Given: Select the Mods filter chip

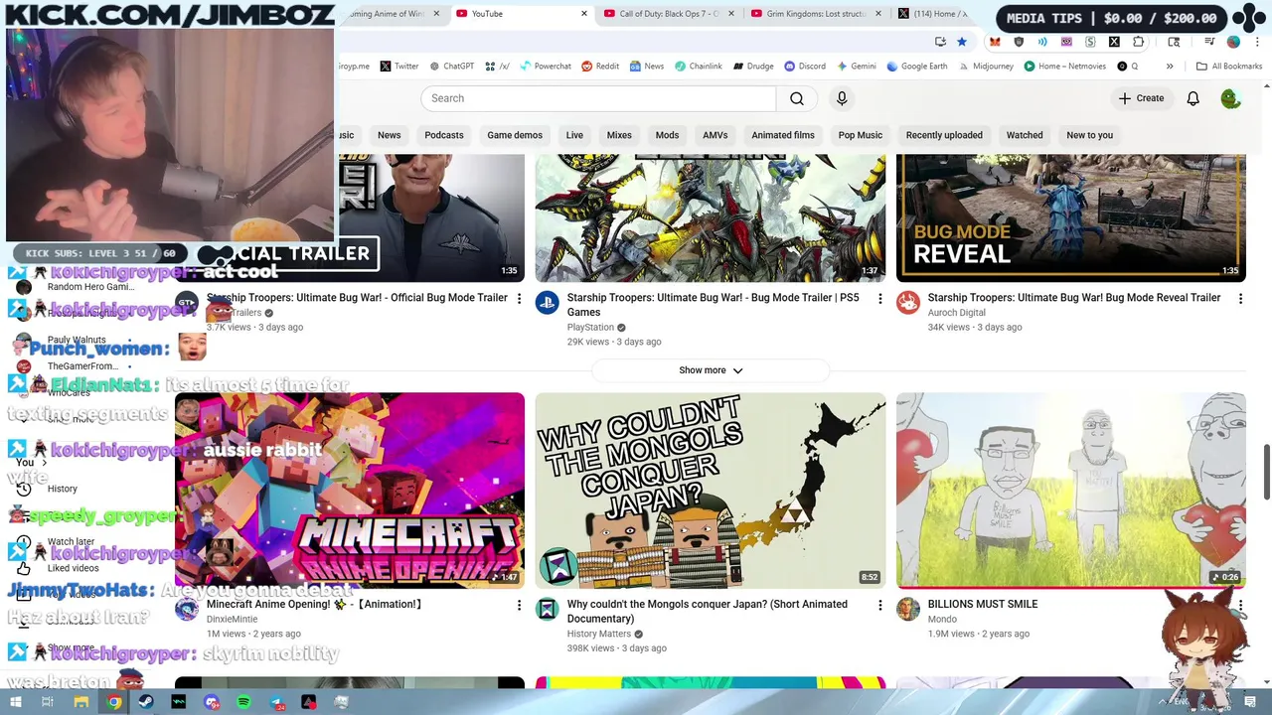Looking at the screenshot, I should (x=667, y=135).
